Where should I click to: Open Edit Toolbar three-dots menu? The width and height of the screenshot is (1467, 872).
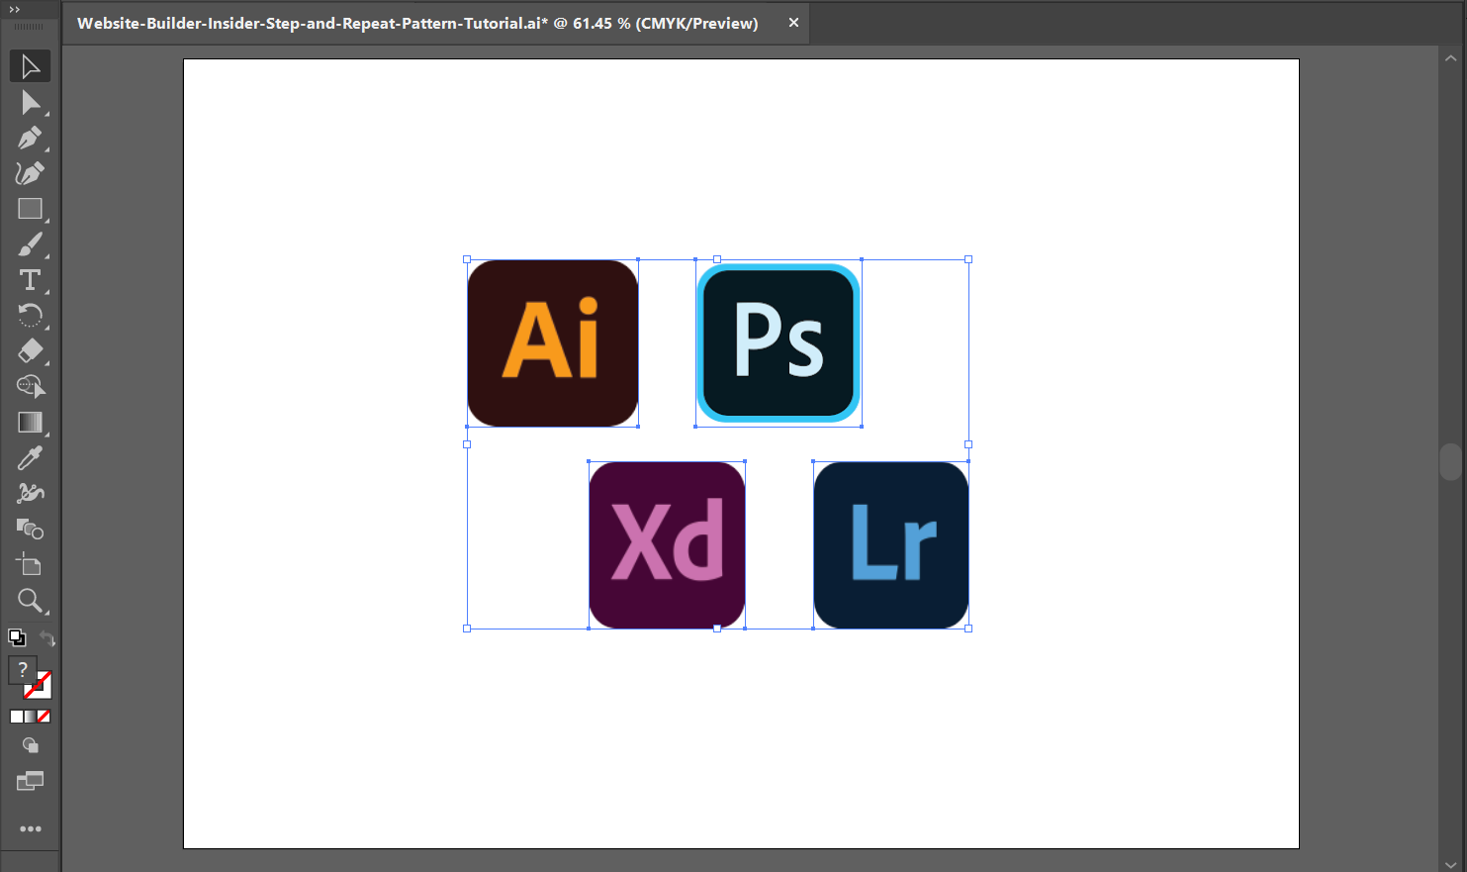[30, 828]
